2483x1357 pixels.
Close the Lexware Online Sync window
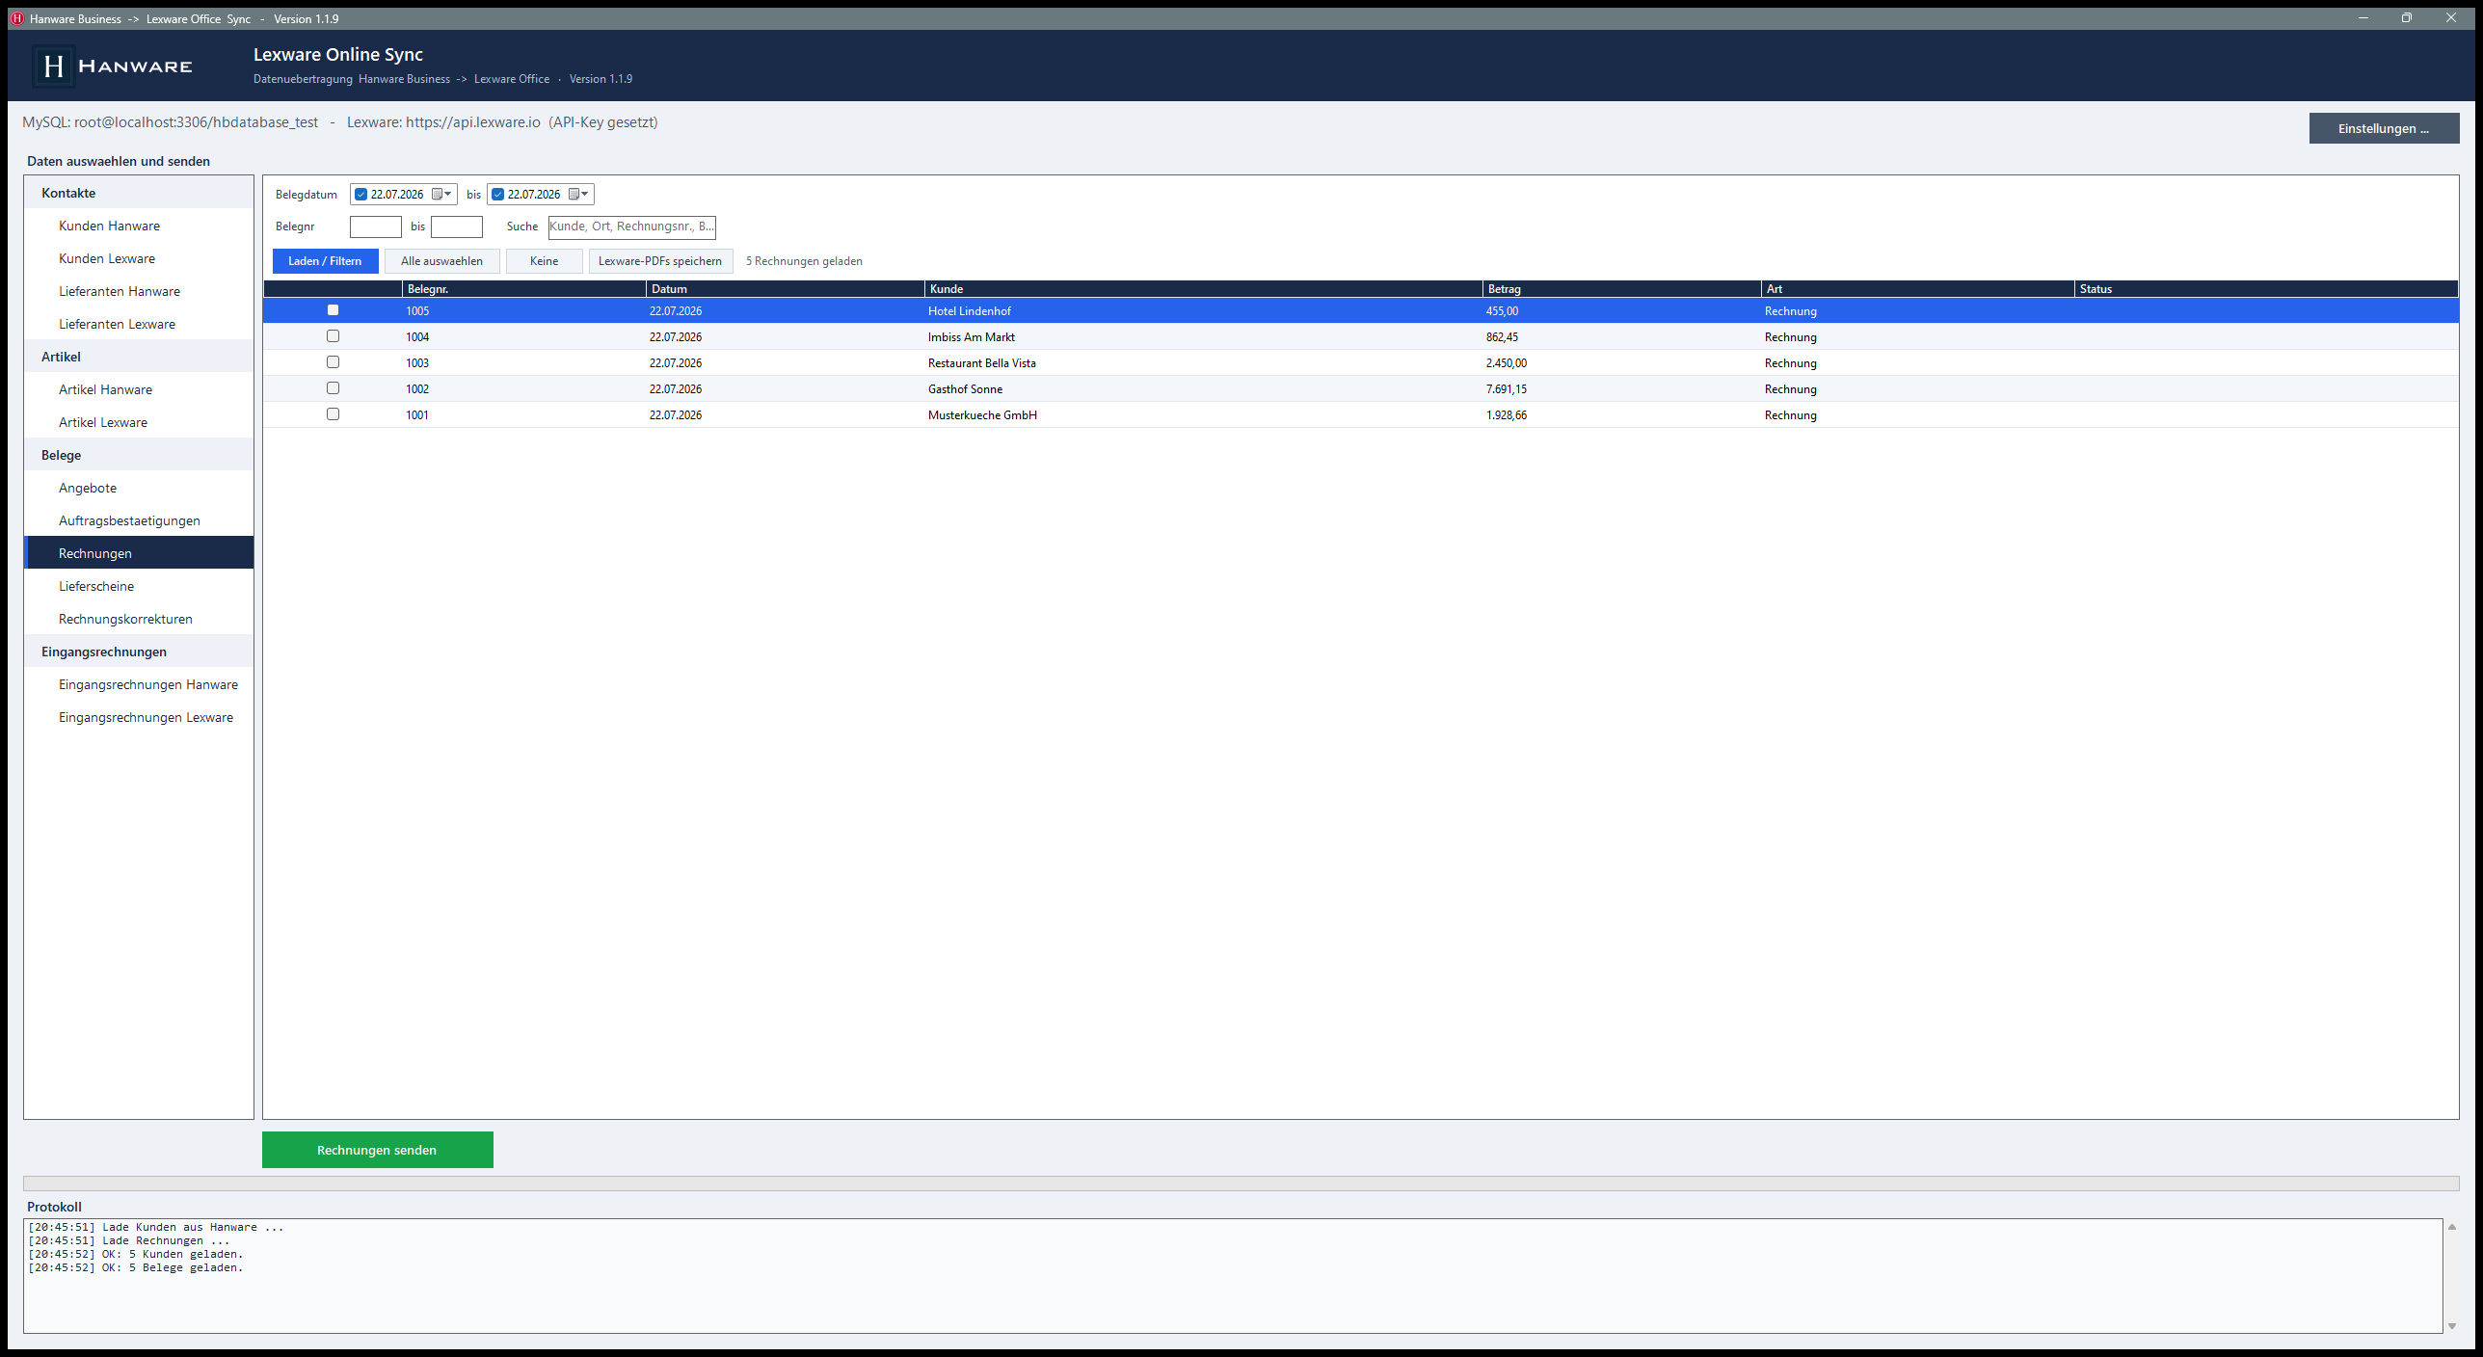click(2451, 18)
